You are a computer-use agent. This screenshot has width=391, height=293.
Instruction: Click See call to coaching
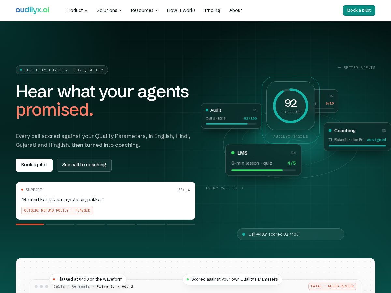pos(84,165)
